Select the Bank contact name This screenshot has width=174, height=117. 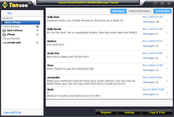click(x=50, y=89)
